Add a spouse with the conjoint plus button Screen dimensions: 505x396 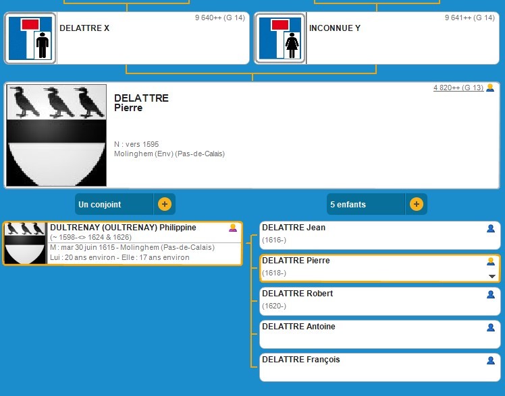(165, 204)
